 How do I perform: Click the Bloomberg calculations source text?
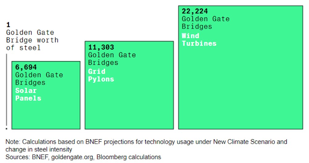129,157
